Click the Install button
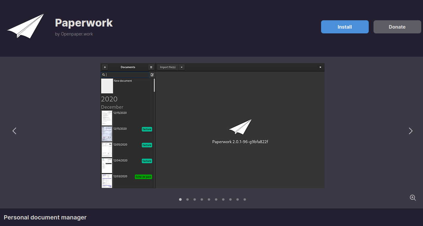423x226 pixels. (345, 27)
